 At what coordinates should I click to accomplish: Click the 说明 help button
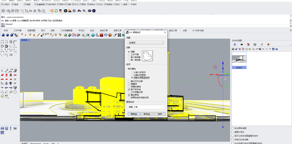[x=160, y=114]
